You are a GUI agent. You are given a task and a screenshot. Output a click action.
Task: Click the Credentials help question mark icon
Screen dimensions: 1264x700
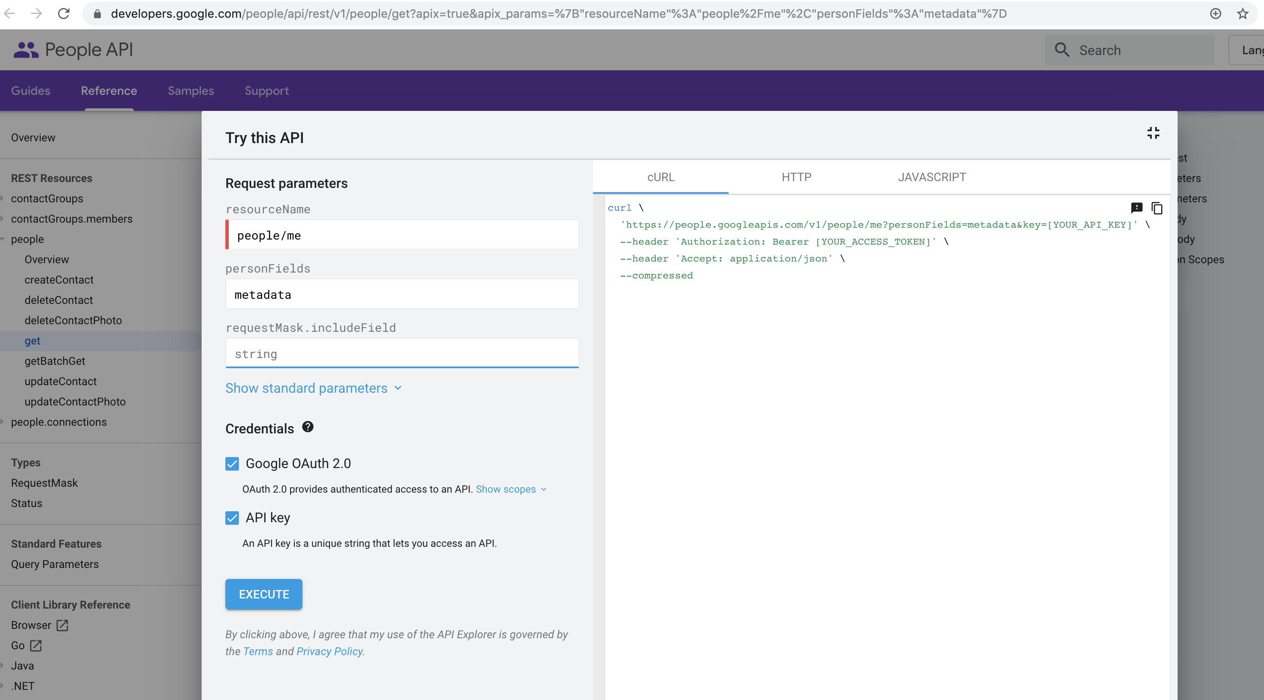[308, 427]
